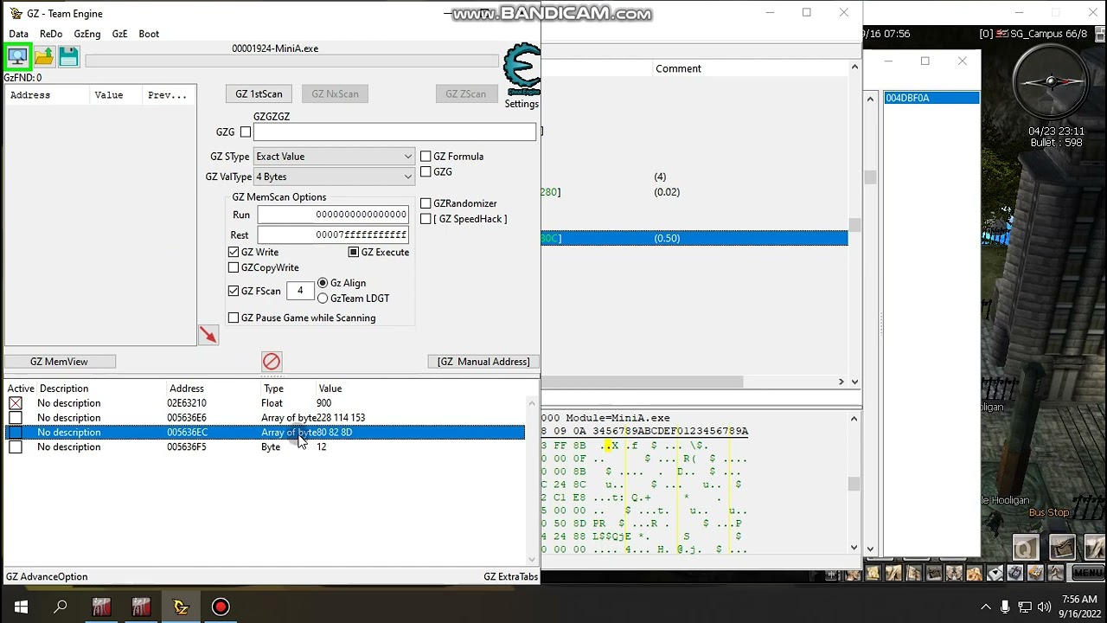Click the GZ ZScan button
This screenshot has height=623, width=1107.
point(465,93)
